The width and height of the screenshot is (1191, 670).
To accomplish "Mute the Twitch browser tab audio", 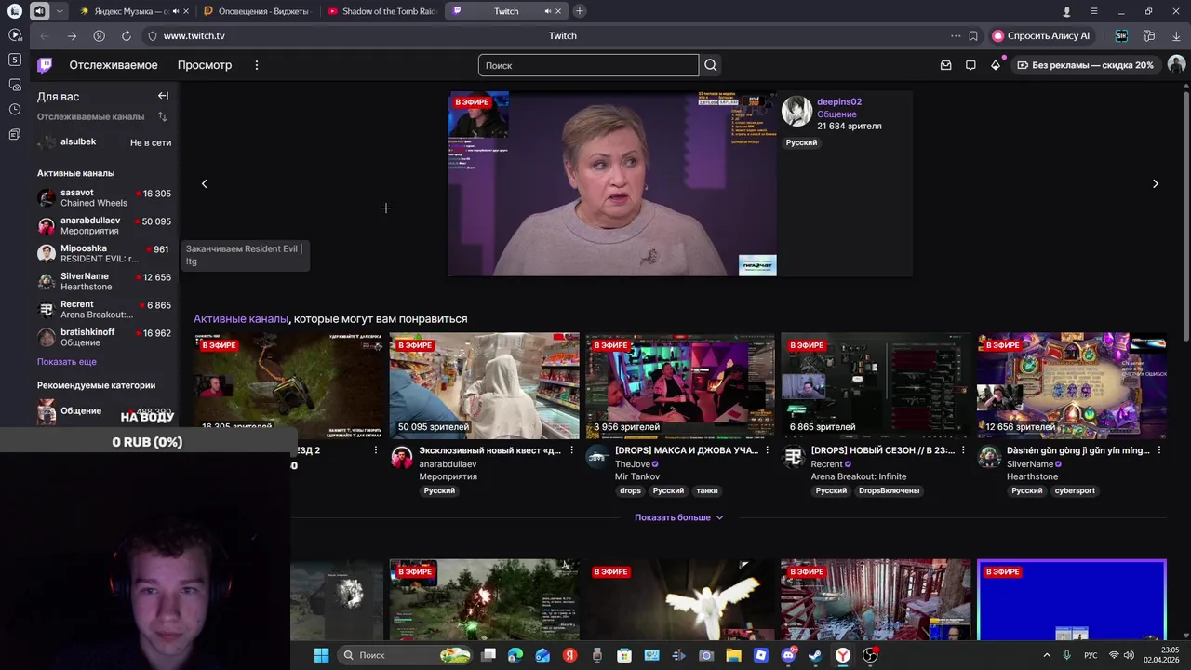I will pos(547,11).
